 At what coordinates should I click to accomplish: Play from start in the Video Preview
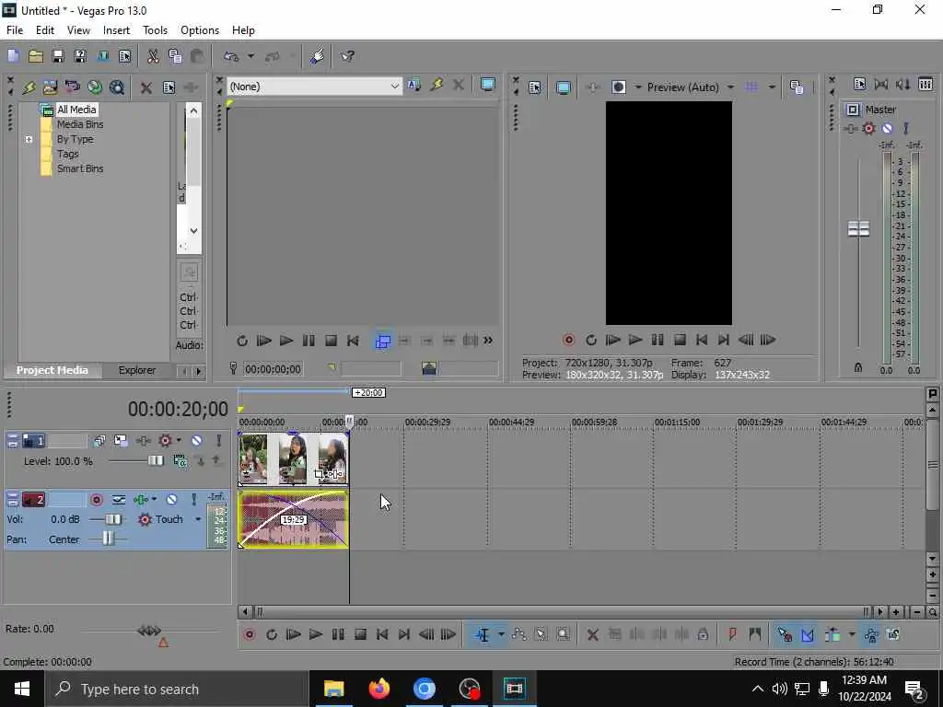[612, 340]
